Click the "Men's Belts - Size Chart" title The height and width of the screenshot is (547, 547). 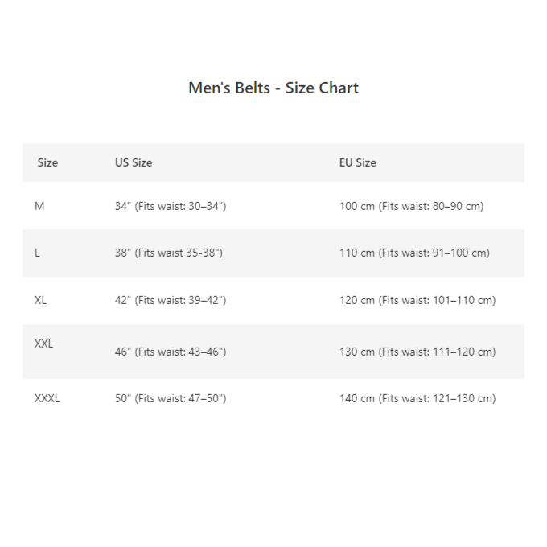273,88
